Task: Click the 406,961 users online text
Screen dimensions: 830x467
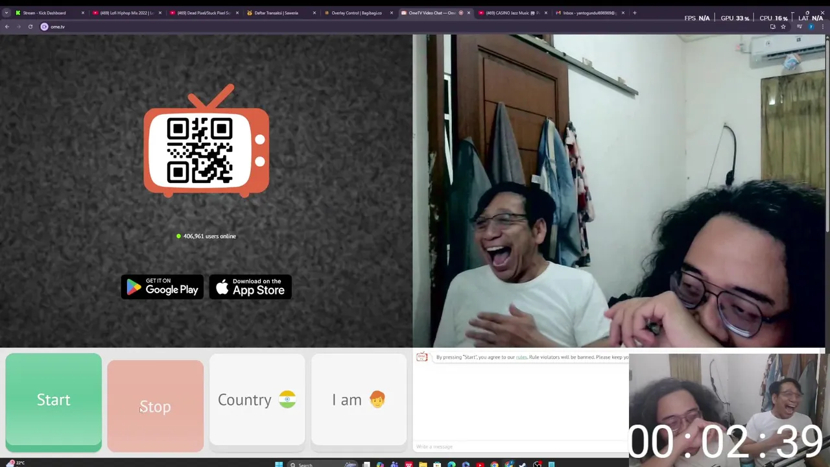Action: pyautogui.click(x=209, y=236)
